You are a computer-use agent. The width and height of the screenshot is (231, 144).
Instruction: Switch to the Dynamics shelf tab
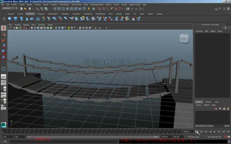click(x=76, y=14)
